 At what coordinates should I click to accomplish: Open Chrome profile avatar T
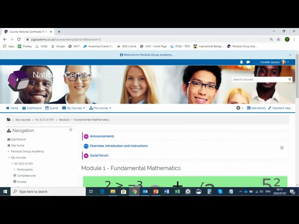click(x=287, y=39)
